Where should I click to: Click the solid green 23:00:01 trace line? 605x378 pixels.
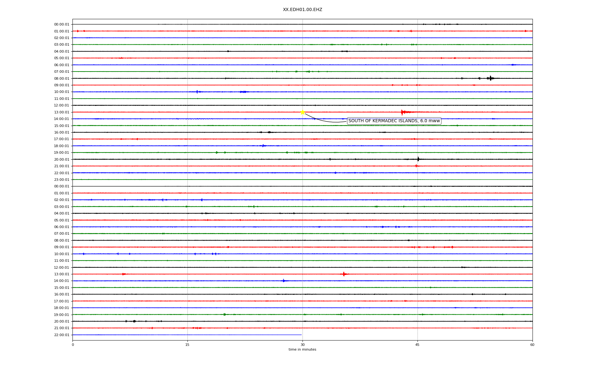pyautogui.click(x=302, y=180)
